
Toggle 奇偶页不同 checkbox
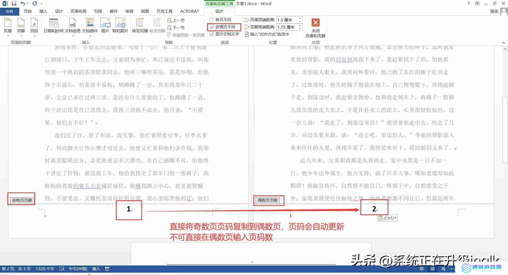pos(212,27)
